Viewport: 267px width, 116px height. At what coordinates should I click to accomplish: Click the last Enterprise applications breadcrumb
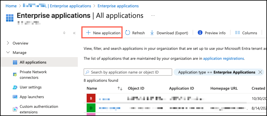pos(118,6)
